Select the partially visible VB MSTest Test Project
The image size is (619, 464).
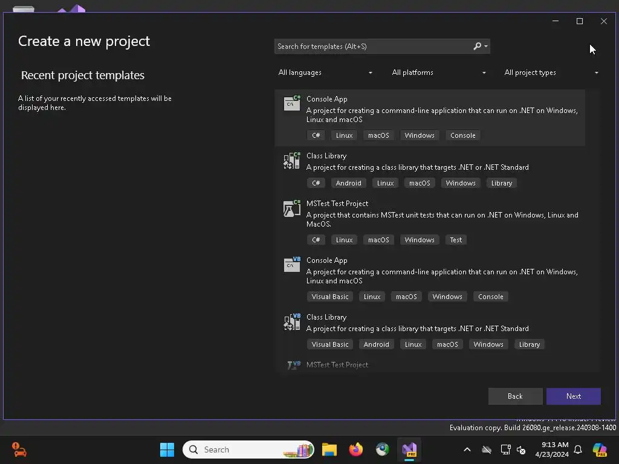337,365
